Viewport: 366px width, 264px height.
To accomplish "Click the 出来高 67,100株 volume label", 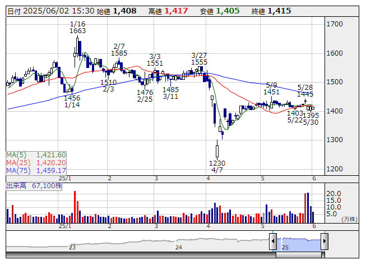I will point(34,186).
